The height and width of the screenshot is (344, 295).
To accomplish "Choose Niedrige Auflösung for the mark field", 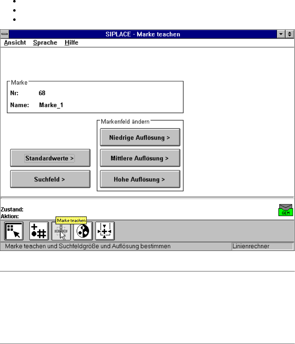I will (140, 138).
